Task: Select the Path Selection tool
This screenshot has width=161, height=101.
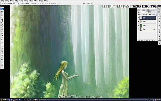Action: click(x=2, y=47)
